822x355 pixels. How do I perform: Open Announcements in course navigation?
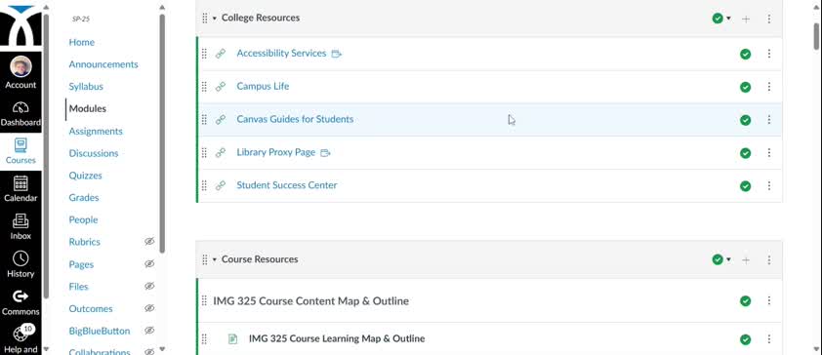click(103, 63)
